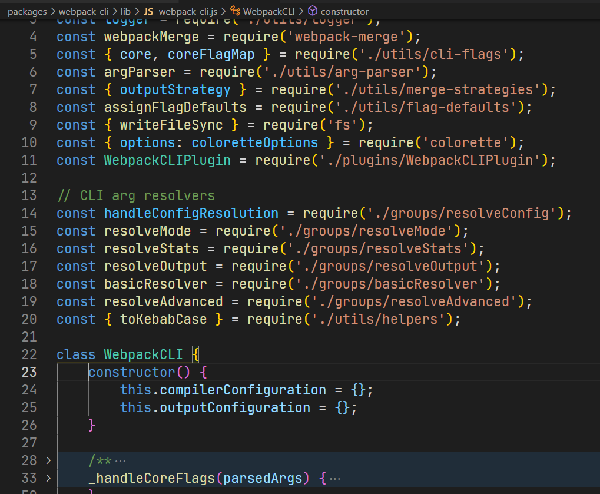Click the JS file icon in breadcrumb
The height and width of the screenshot is (494, 600).
pos(148,11)
